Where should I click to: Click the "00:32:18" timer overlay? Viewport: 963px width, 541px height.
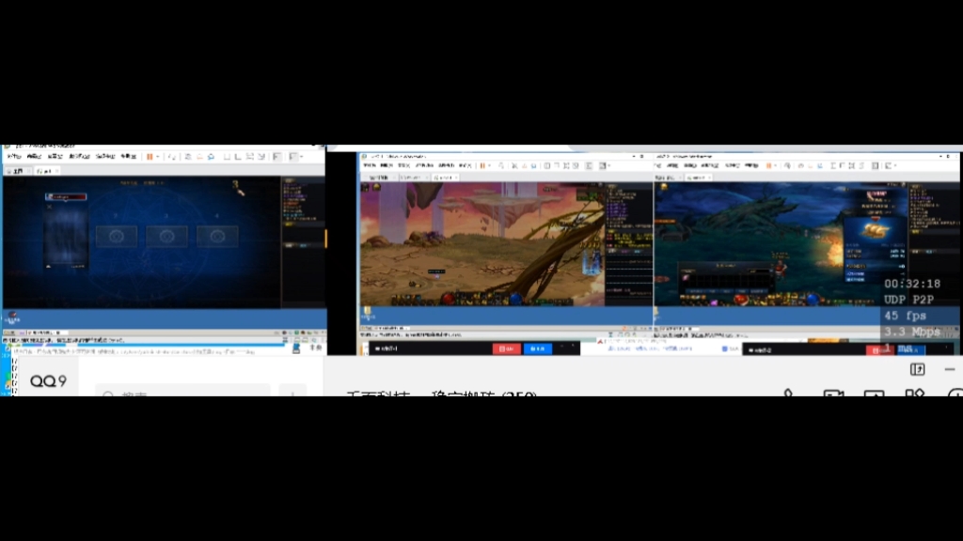click(x=912, y=284)
